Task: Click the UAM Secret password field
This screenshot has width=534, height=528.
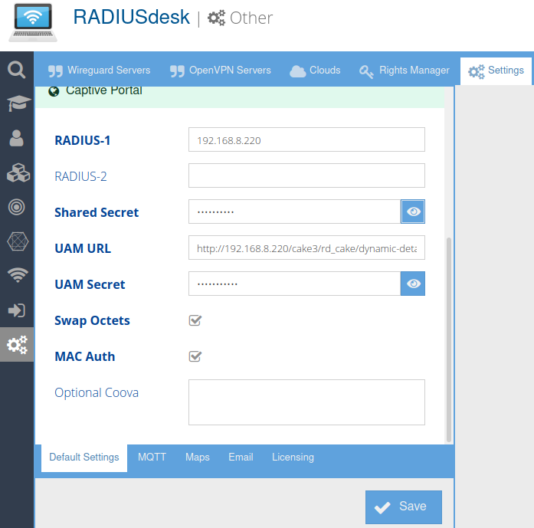Action: (x=295, y=284)
